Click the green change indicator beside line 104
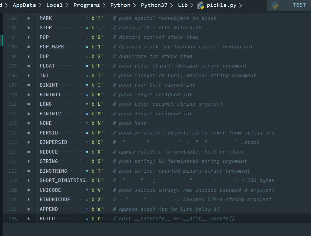 pyautogui.click(x=2, y=40)
